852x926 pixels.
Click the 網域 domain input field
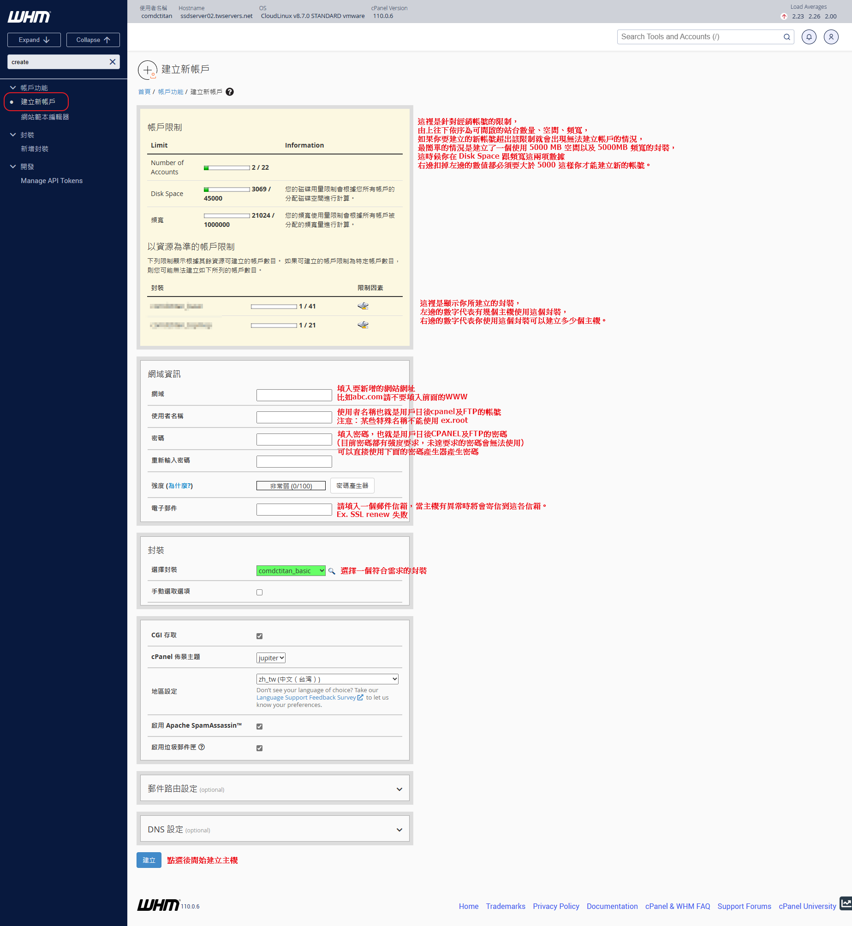point(294,395)
